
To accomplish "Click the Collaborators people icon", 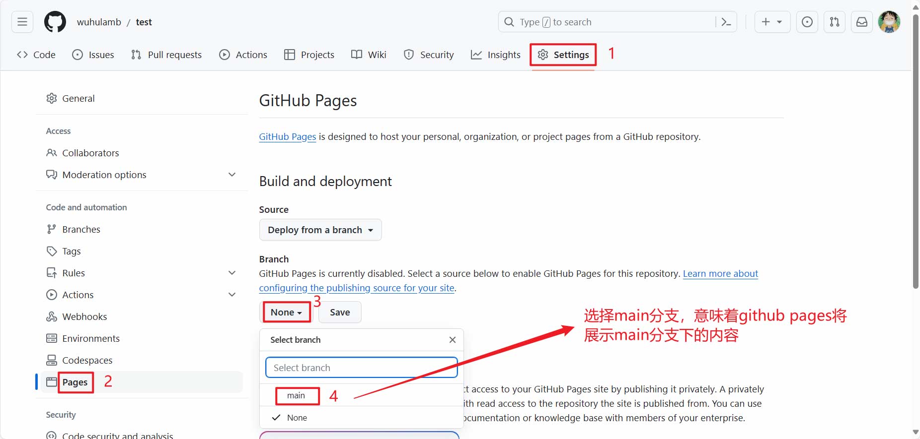I will 52,153.
